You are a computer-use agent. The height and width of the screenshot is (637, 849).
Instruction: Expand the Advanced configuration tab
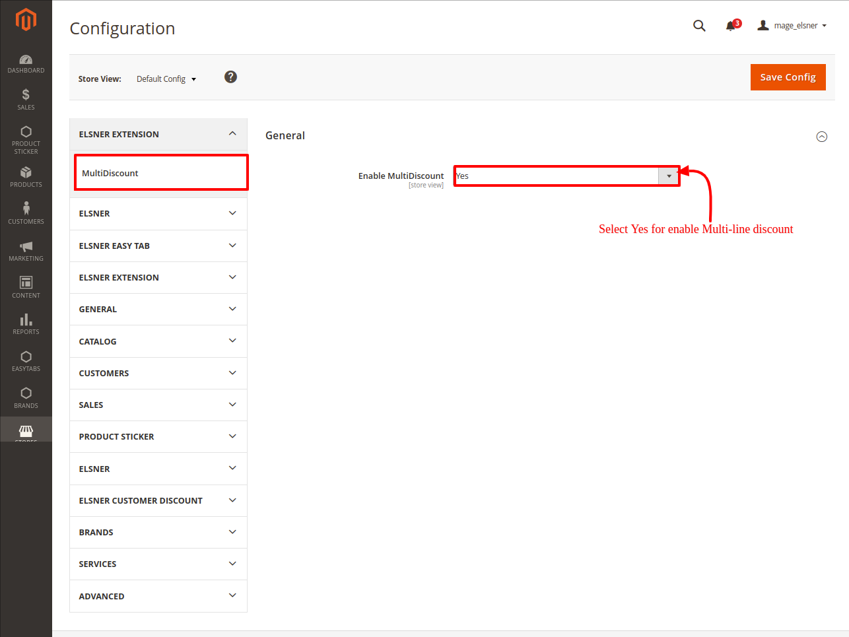coord(158,596)
